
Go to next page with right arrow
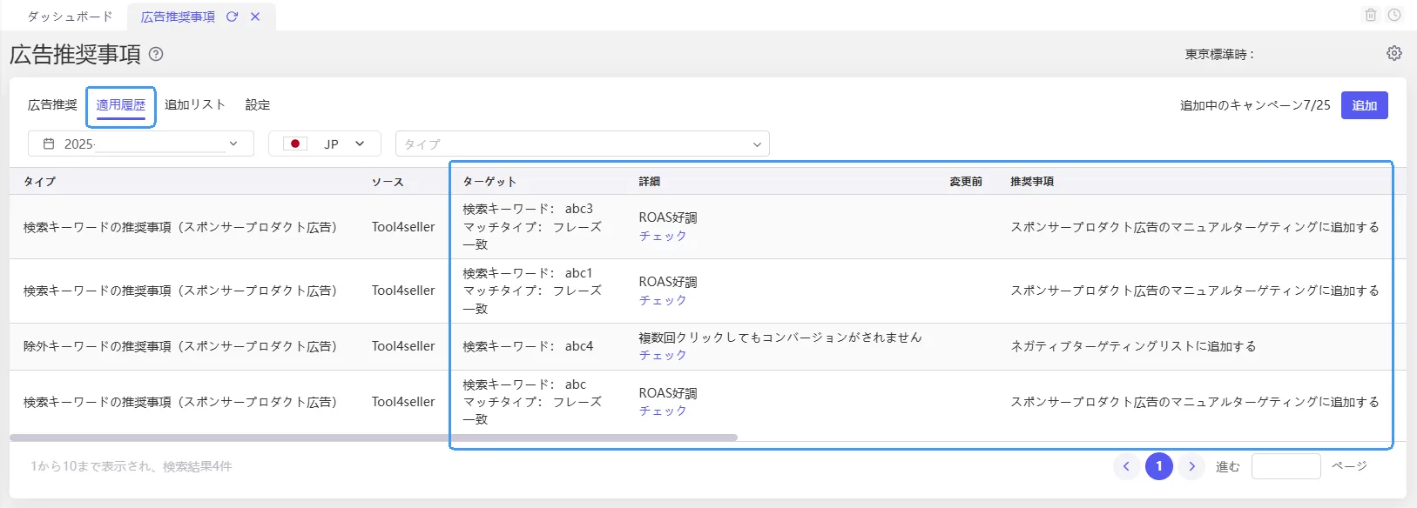tap(1192, 466)
